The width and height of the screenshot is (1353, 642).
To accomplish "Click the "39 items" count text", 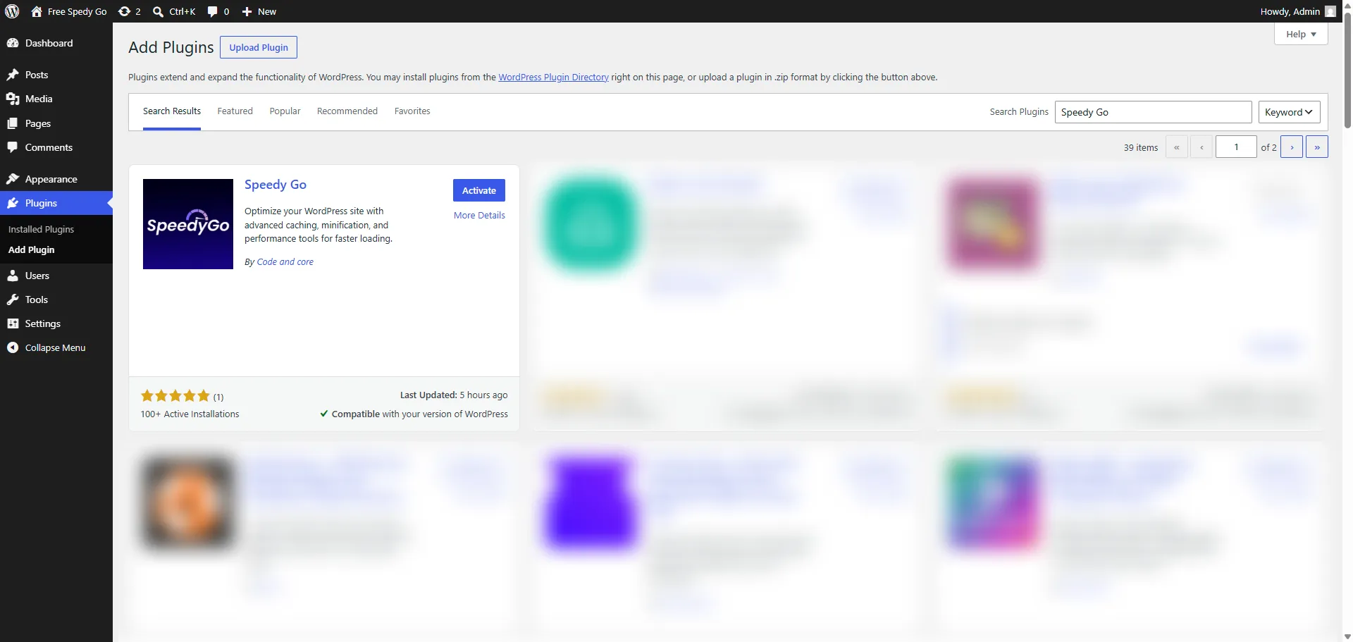I will point(1141,147).
